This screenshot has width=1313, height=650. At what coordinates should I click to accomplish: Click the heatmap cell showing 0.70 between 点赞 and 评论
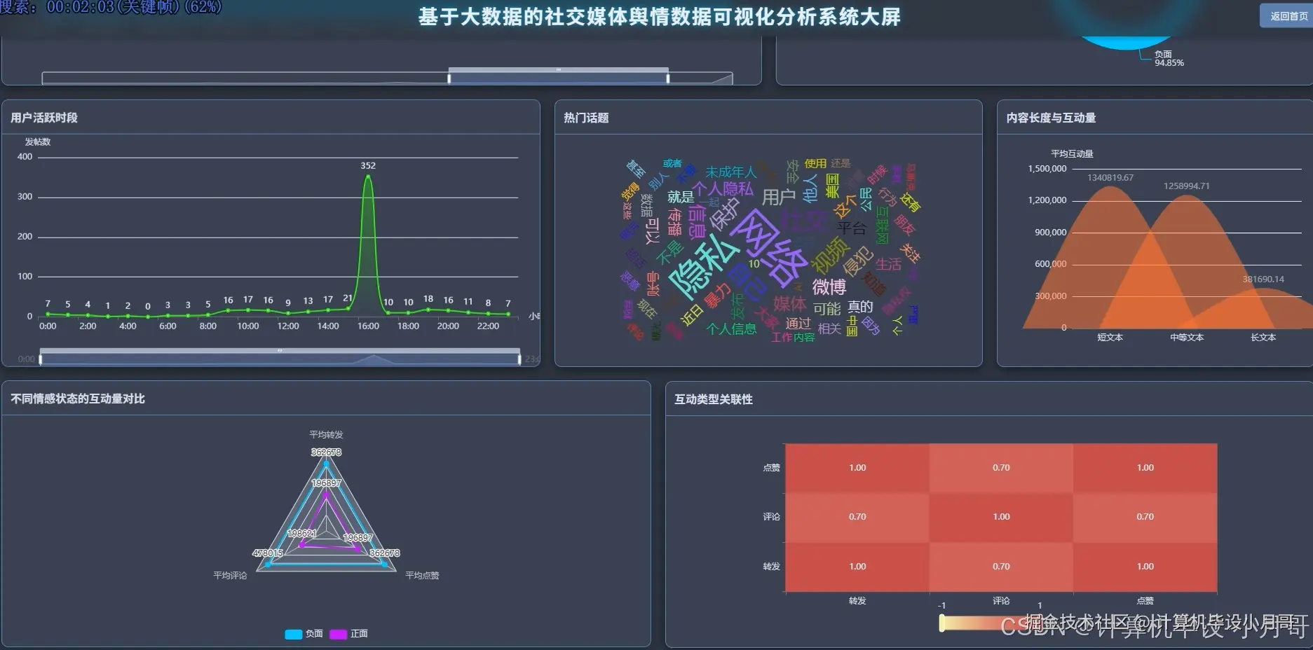[1000, 466]
